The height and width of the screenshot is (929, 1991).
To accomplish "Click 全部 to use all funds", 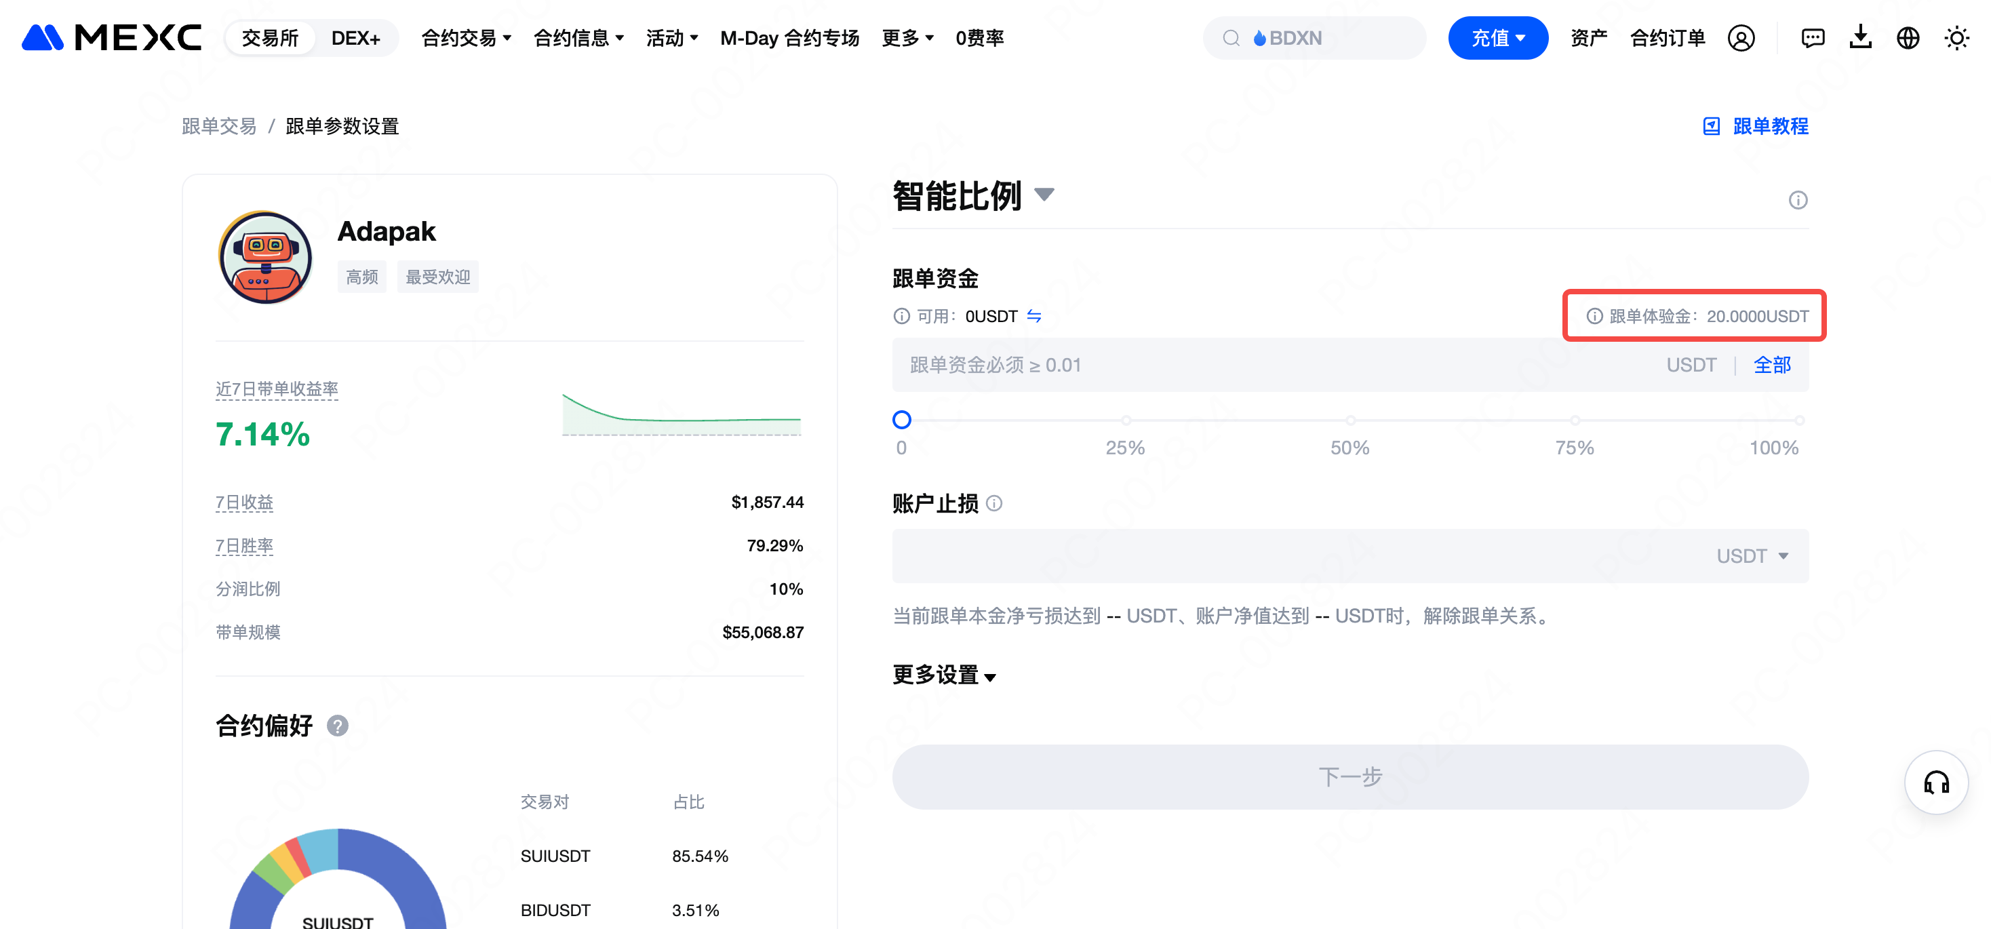I will pyautogui.click(x=1771, y=365).
